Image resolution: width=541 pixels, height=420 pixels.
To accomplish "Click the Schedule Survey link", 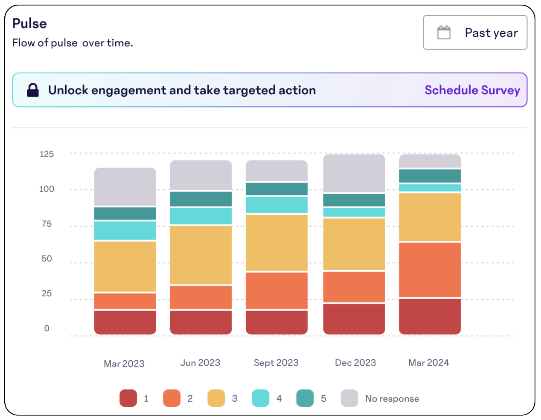I will pyautogui.click(x=472, y=90).
